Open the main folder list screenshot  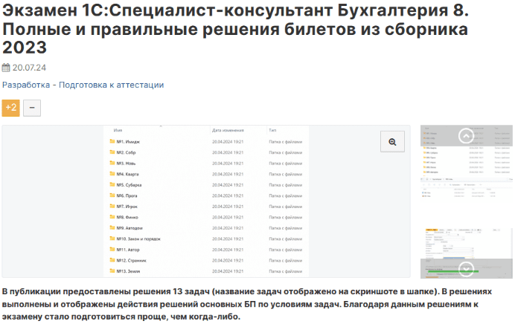(x=206, y=201)
